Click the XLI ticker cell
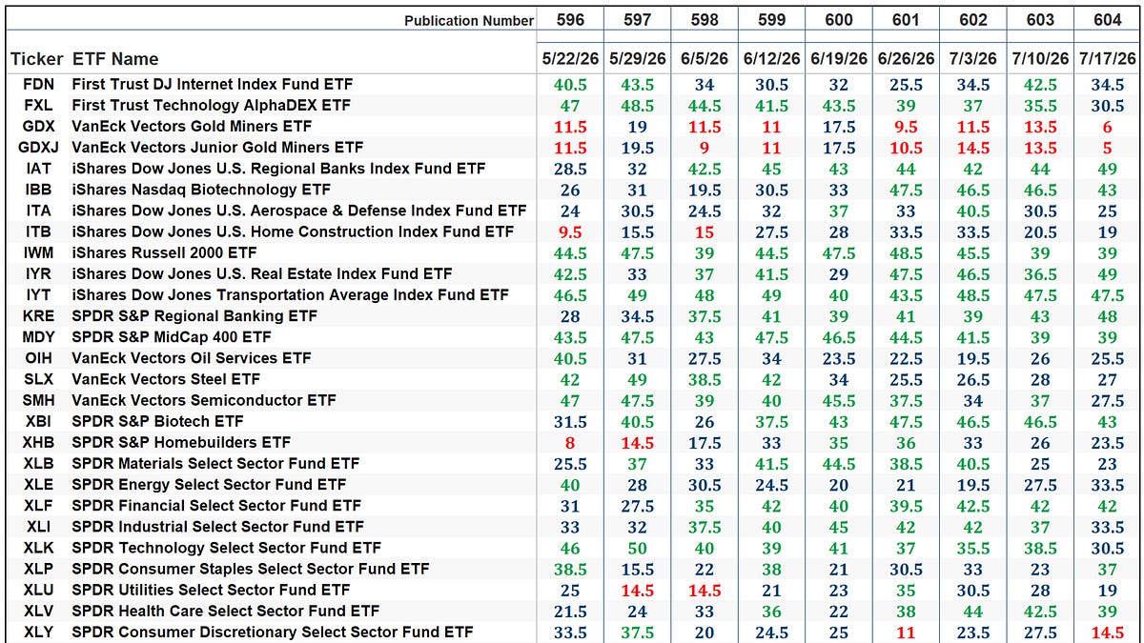The image size is (1144, 643). (x=37, y=527)
